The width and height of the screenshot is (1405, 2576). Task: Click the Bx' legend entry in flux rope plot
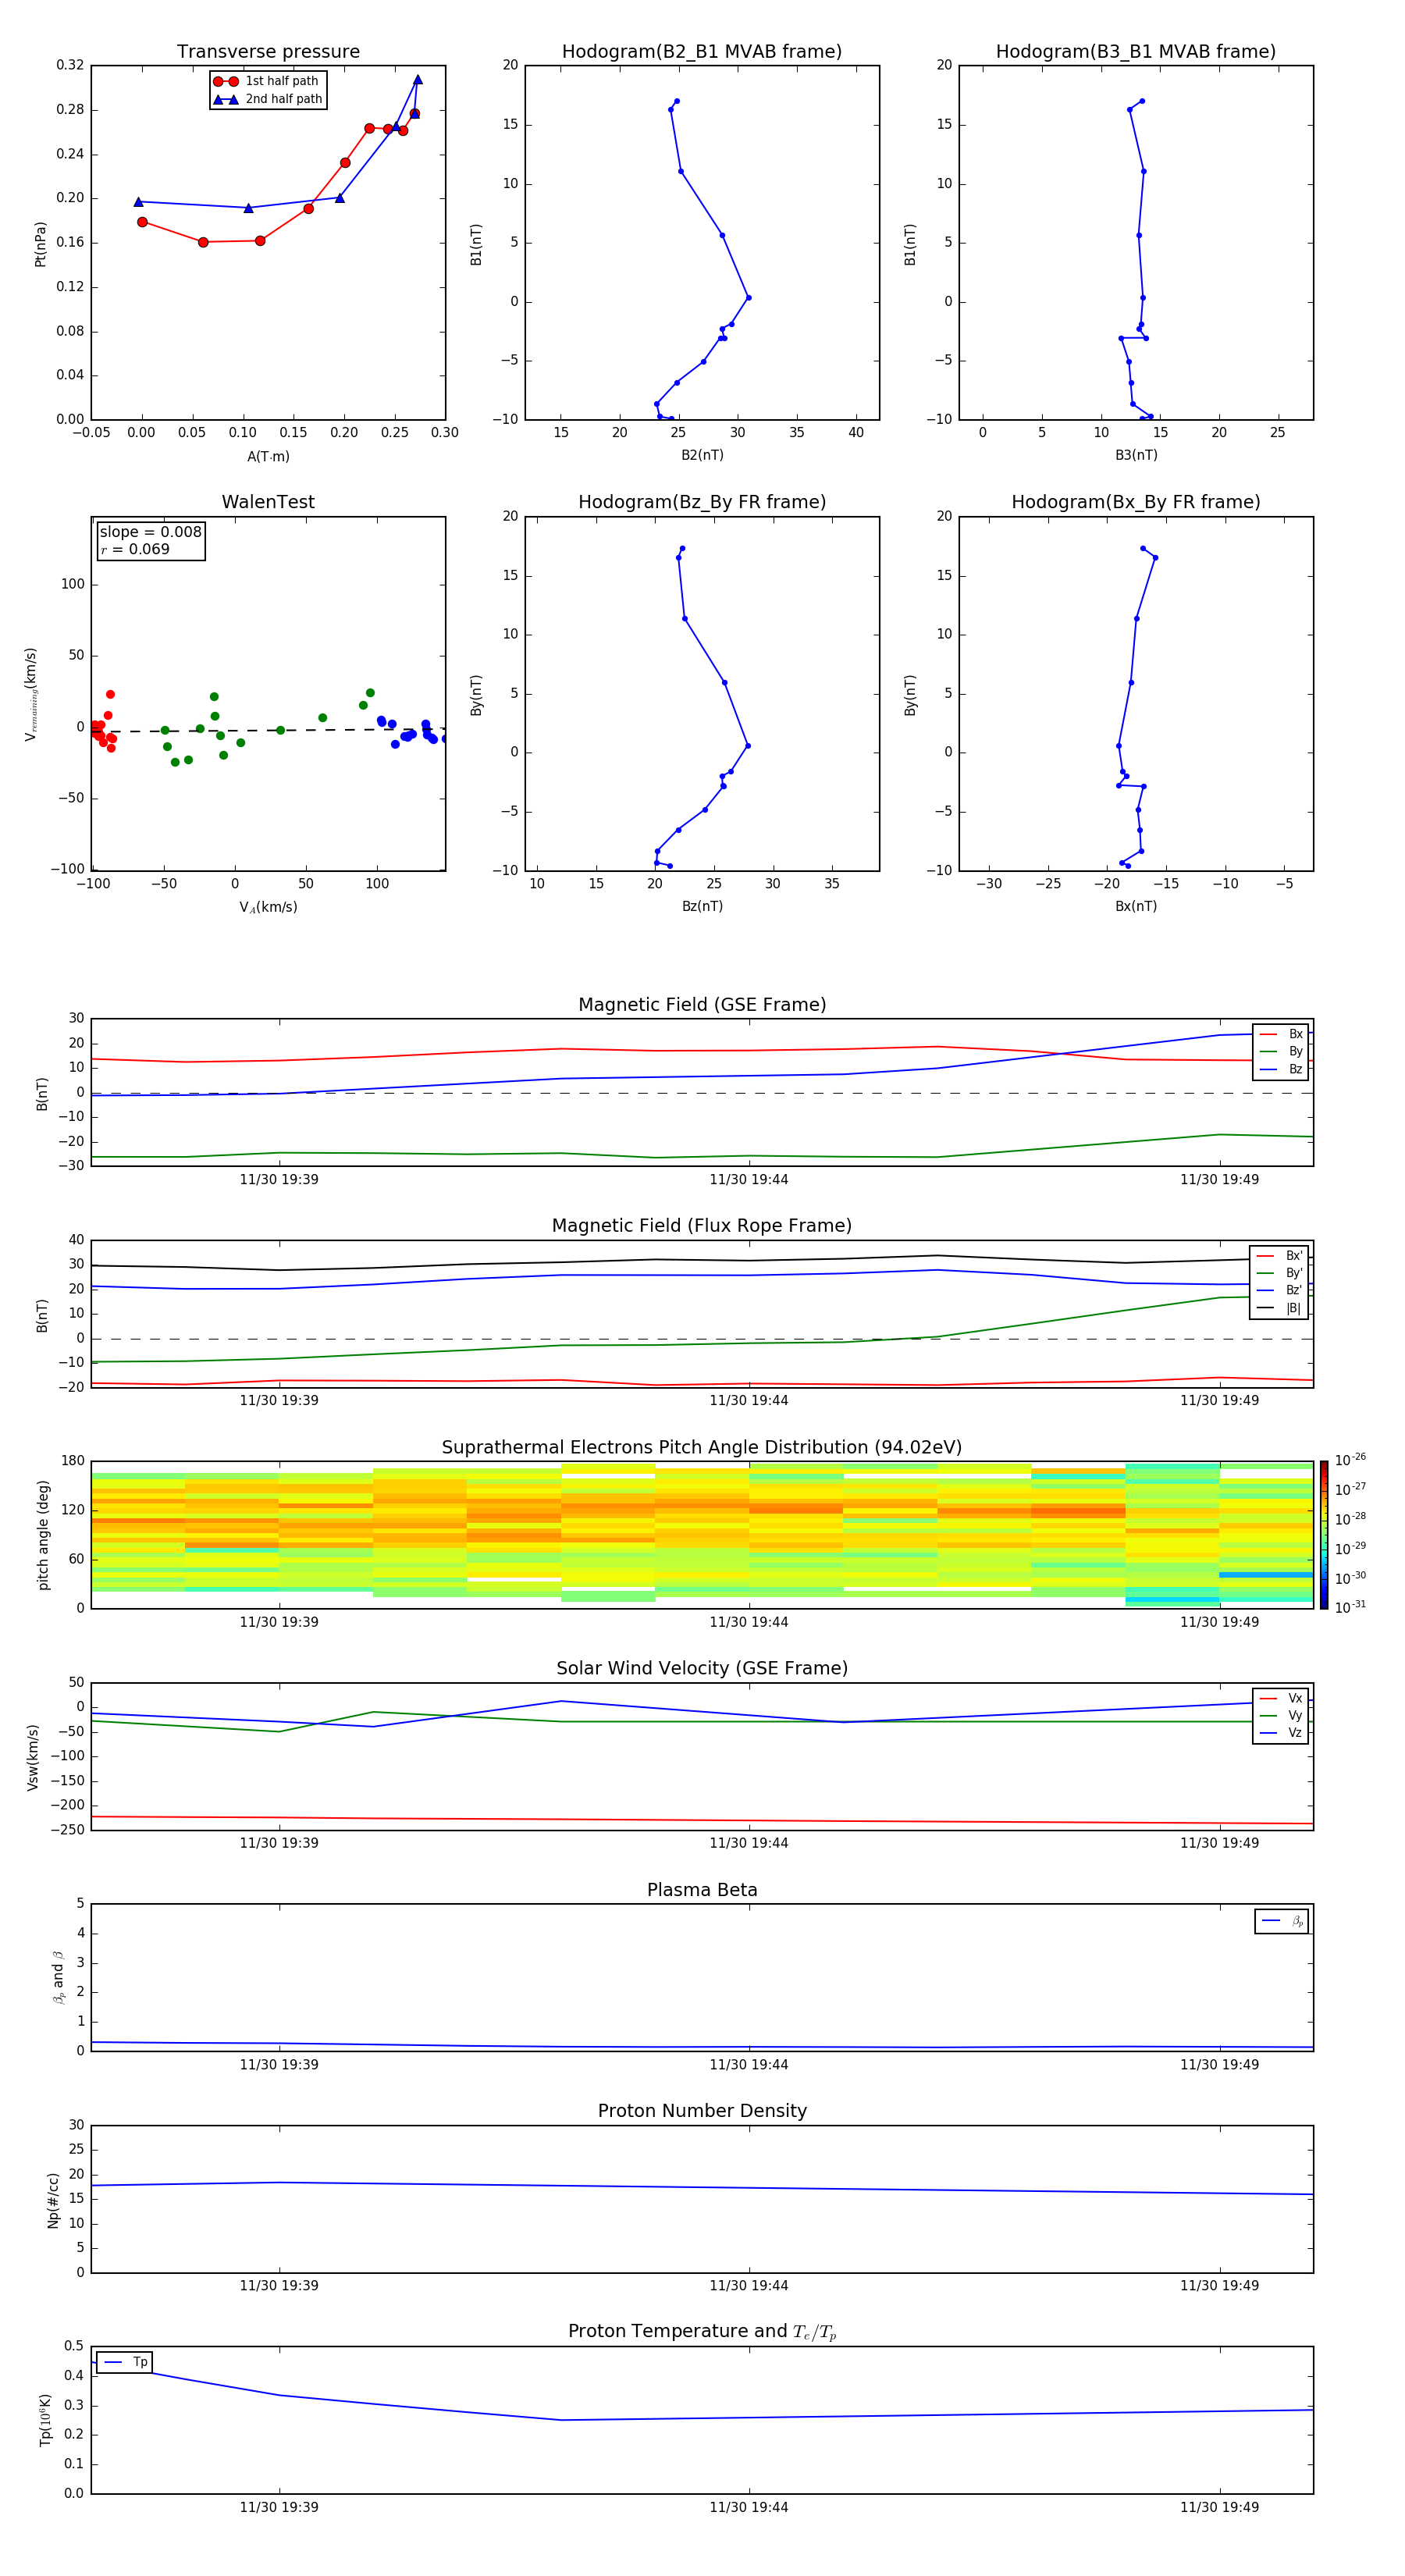tap(1280, 1256)
